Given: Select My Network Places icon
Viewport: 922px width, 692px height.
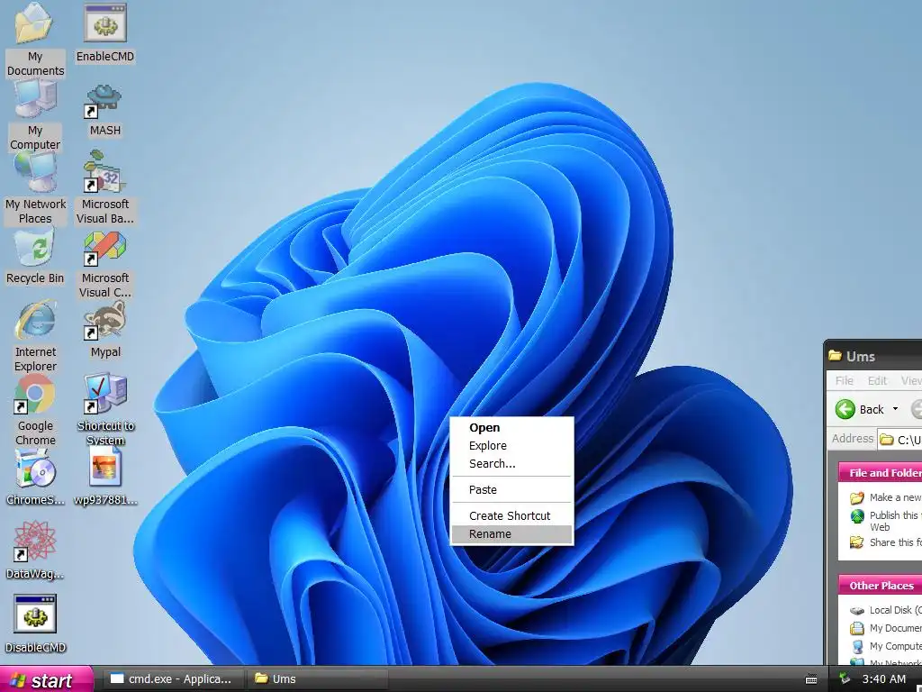Looking at the screenshot, I should pos(35,188).
